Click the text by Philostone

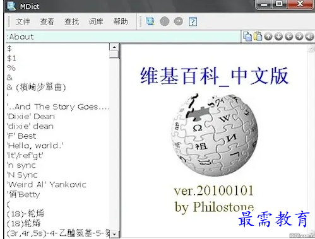click(214, 207)
